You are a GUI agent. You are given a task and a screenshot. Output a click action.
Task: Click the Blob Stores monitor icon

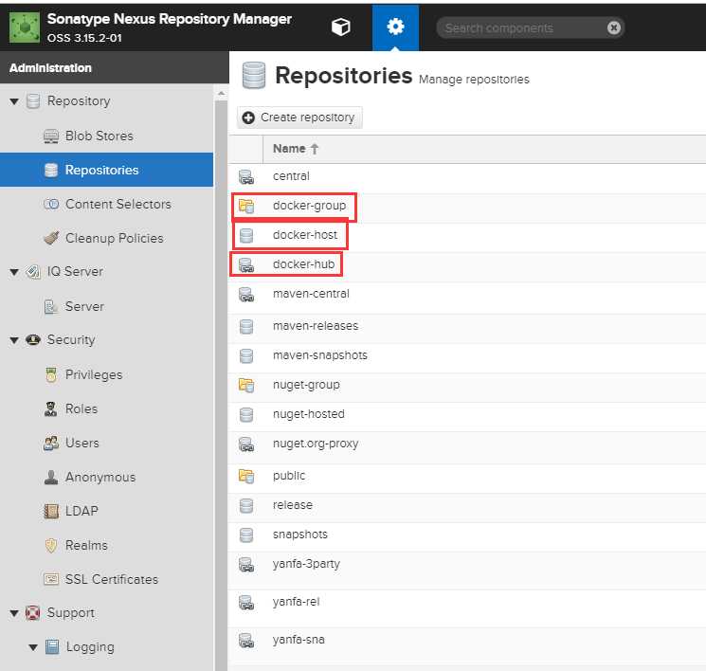coord(51,136)
